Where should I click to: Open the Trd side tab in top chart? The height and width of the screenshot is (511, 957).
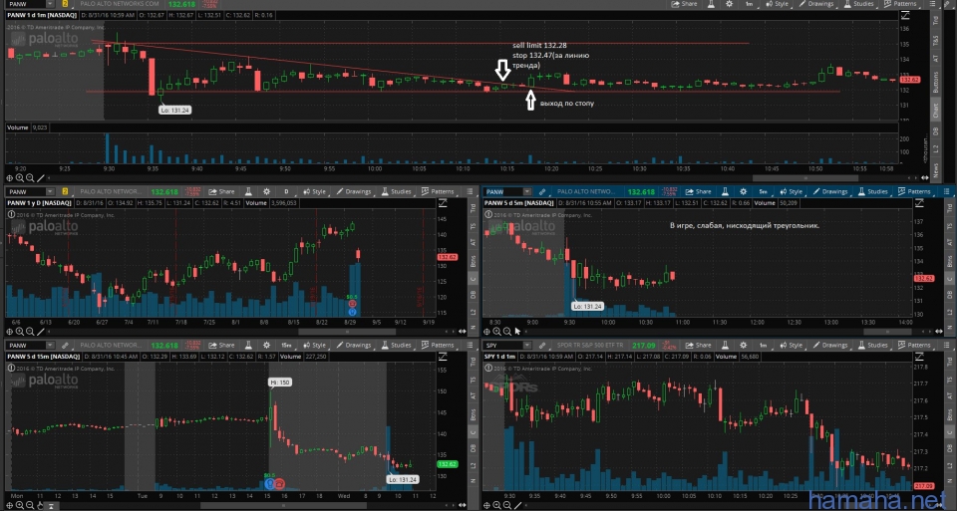936,21
